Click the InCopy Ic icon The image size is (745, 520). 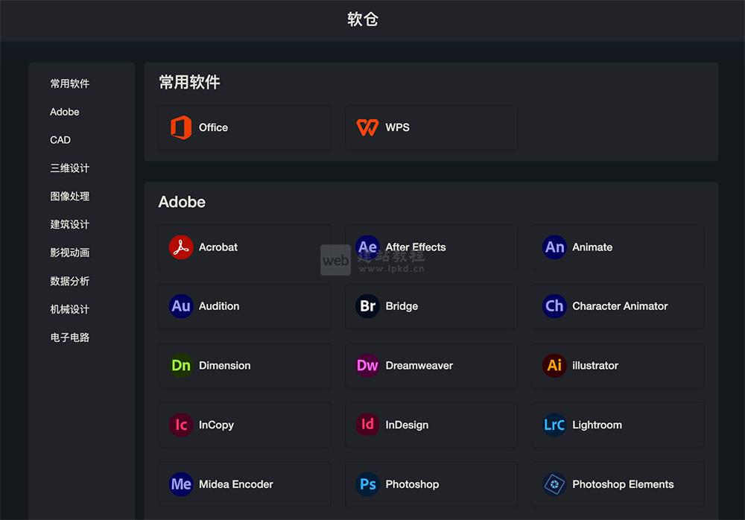[x=181, y=425]
